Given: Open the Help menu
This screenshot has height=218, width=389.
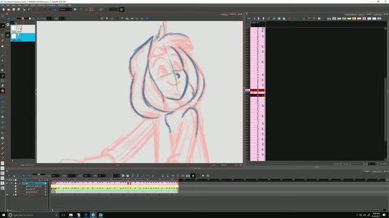Looking at the screenshot, I should click(x=70, y=5).
